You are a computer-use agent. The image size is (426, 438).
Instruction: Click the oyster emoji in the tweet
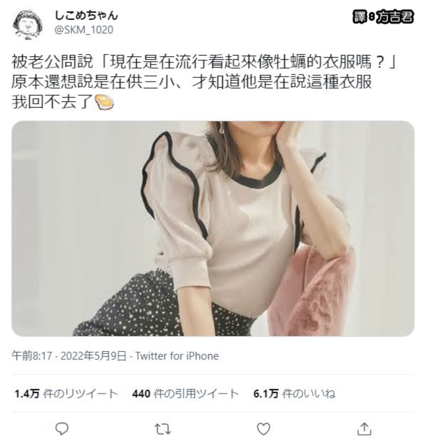pyautogui.click(x=104, y=101)
